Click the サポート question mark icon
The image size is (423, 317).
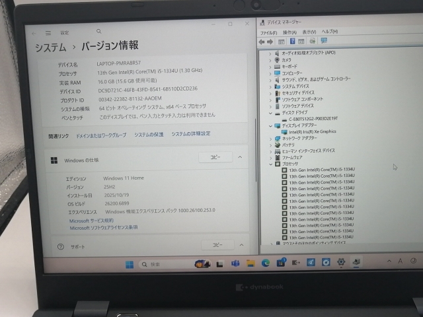pos(61,246)
